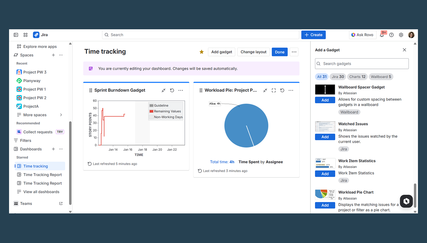Image resolution: width=427 pixels, height=243 pixels.
Task: Minimize the Workload Pie gadget
Action: tap(265, 90)
